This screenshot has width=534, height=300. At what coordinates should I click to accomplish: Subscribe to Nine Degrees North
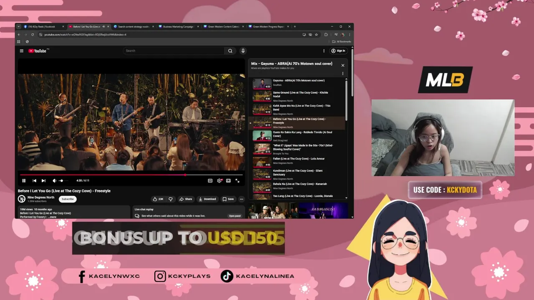pyautogui.click(x=68, y=199)
